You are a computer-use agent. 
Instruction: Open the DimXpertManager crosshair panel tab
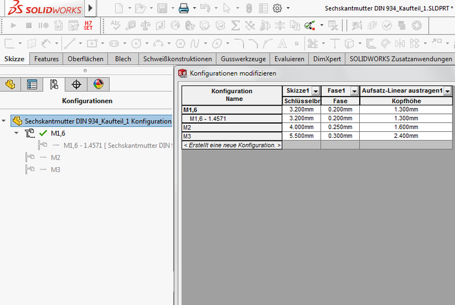76,85
